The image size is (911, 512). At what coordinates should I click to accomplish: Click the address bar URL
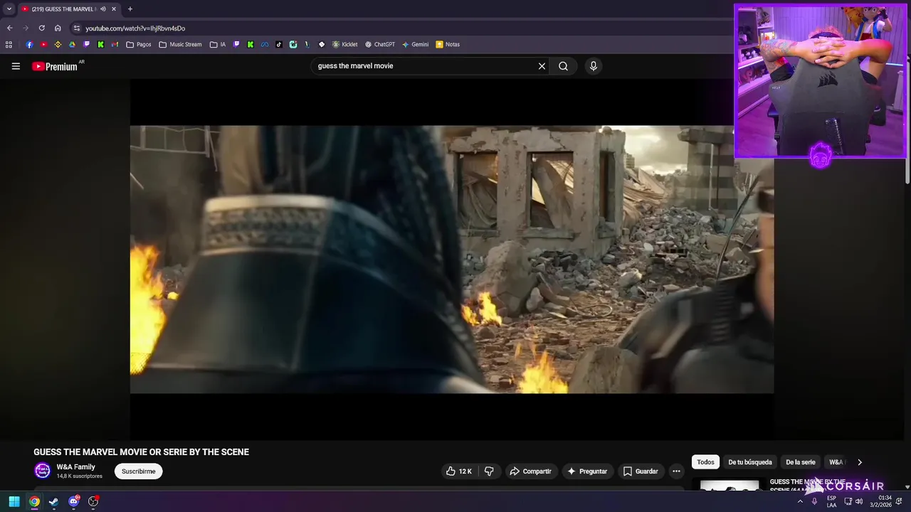[x=135, y=28]
